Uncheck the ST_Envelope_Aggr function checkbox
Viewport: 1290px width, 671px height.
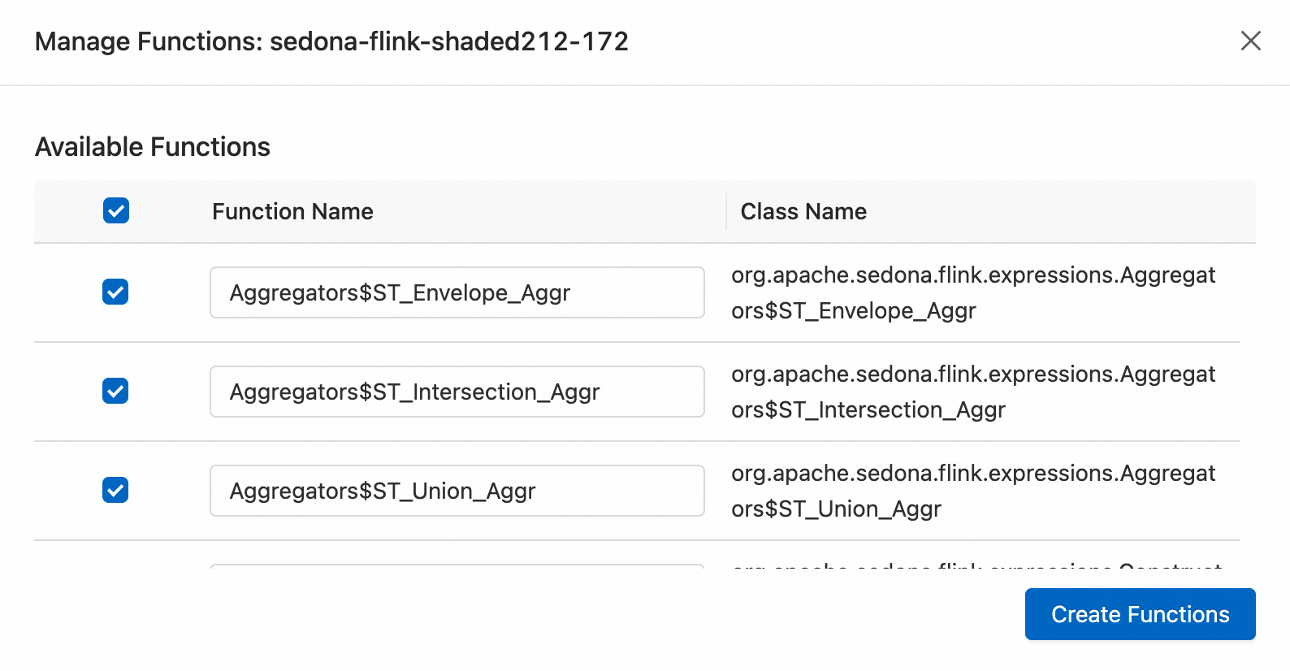[115, 292]
